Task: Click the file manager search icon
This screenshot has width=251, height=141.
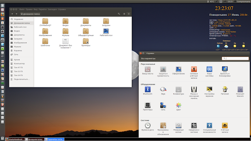Action: point(119,14)
